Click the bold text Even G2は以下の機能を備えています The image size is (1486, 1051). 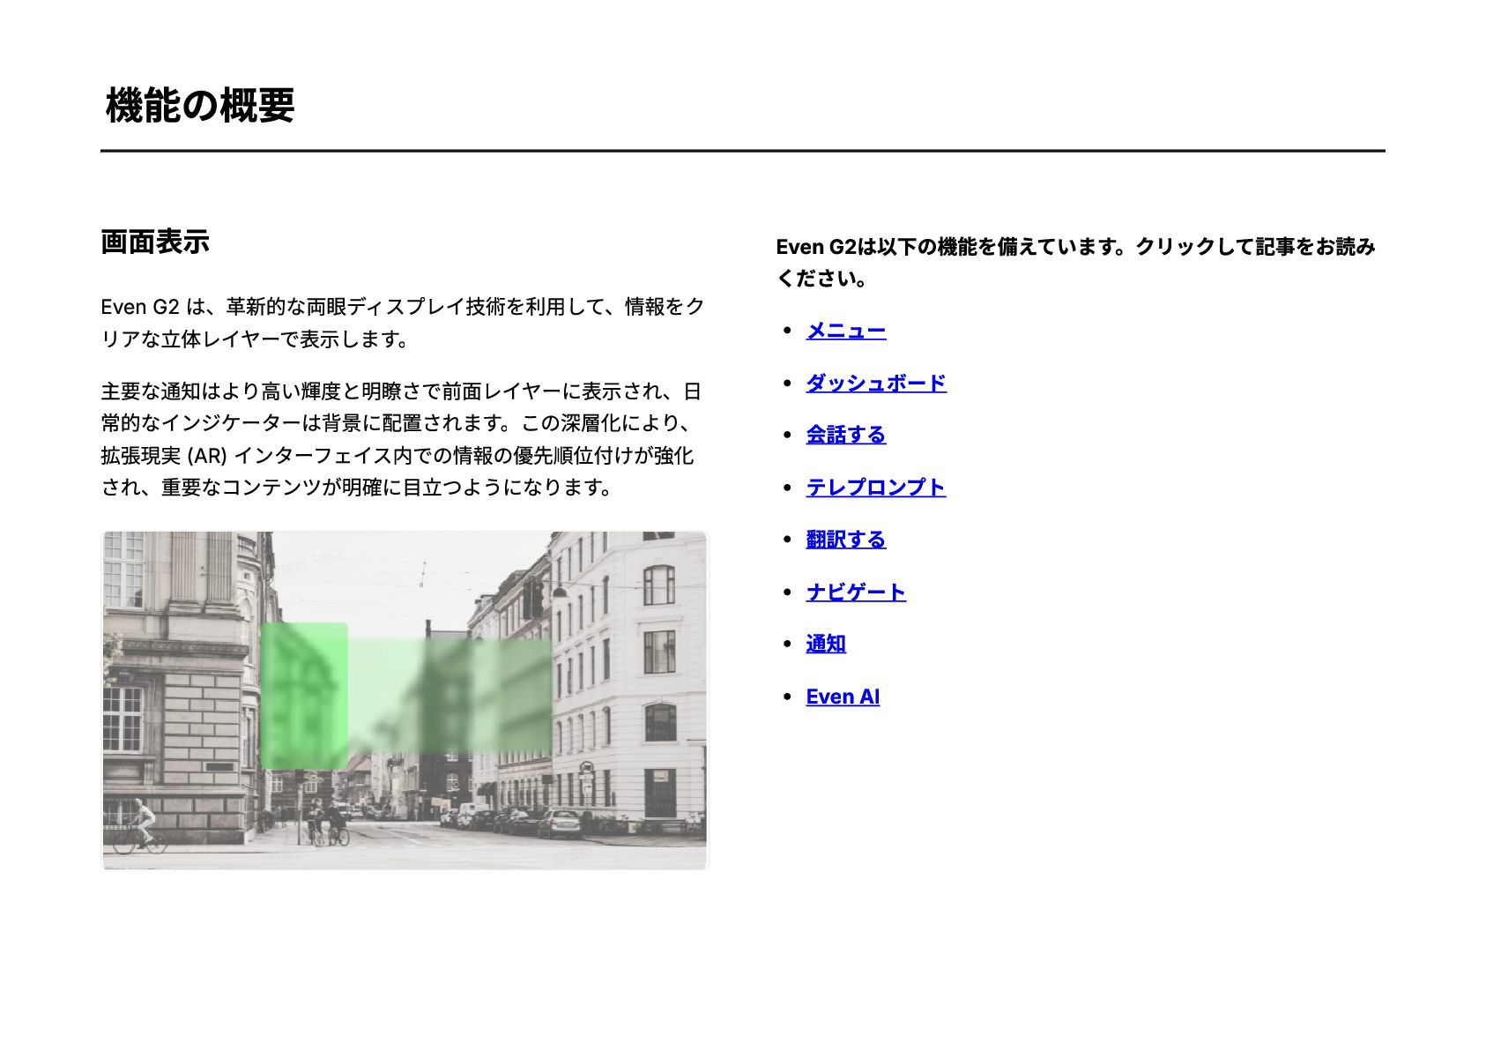pos(1075,263)
